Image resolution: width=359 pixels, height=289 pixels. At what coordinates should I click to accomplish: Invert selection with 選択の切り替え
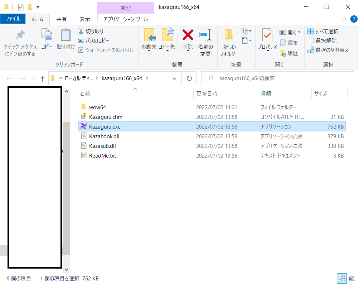pyautogui.click(x=328, y=50)
